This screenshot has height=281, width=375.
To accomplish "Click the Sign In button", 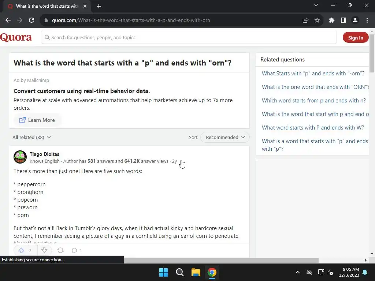I will pyautogui.click(x=356, y=38).
